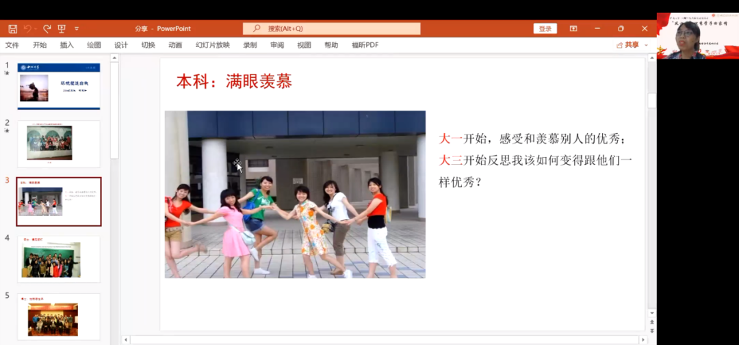Click the previous slide double-arrow button

pyautogui.click(x=651, y=321)
